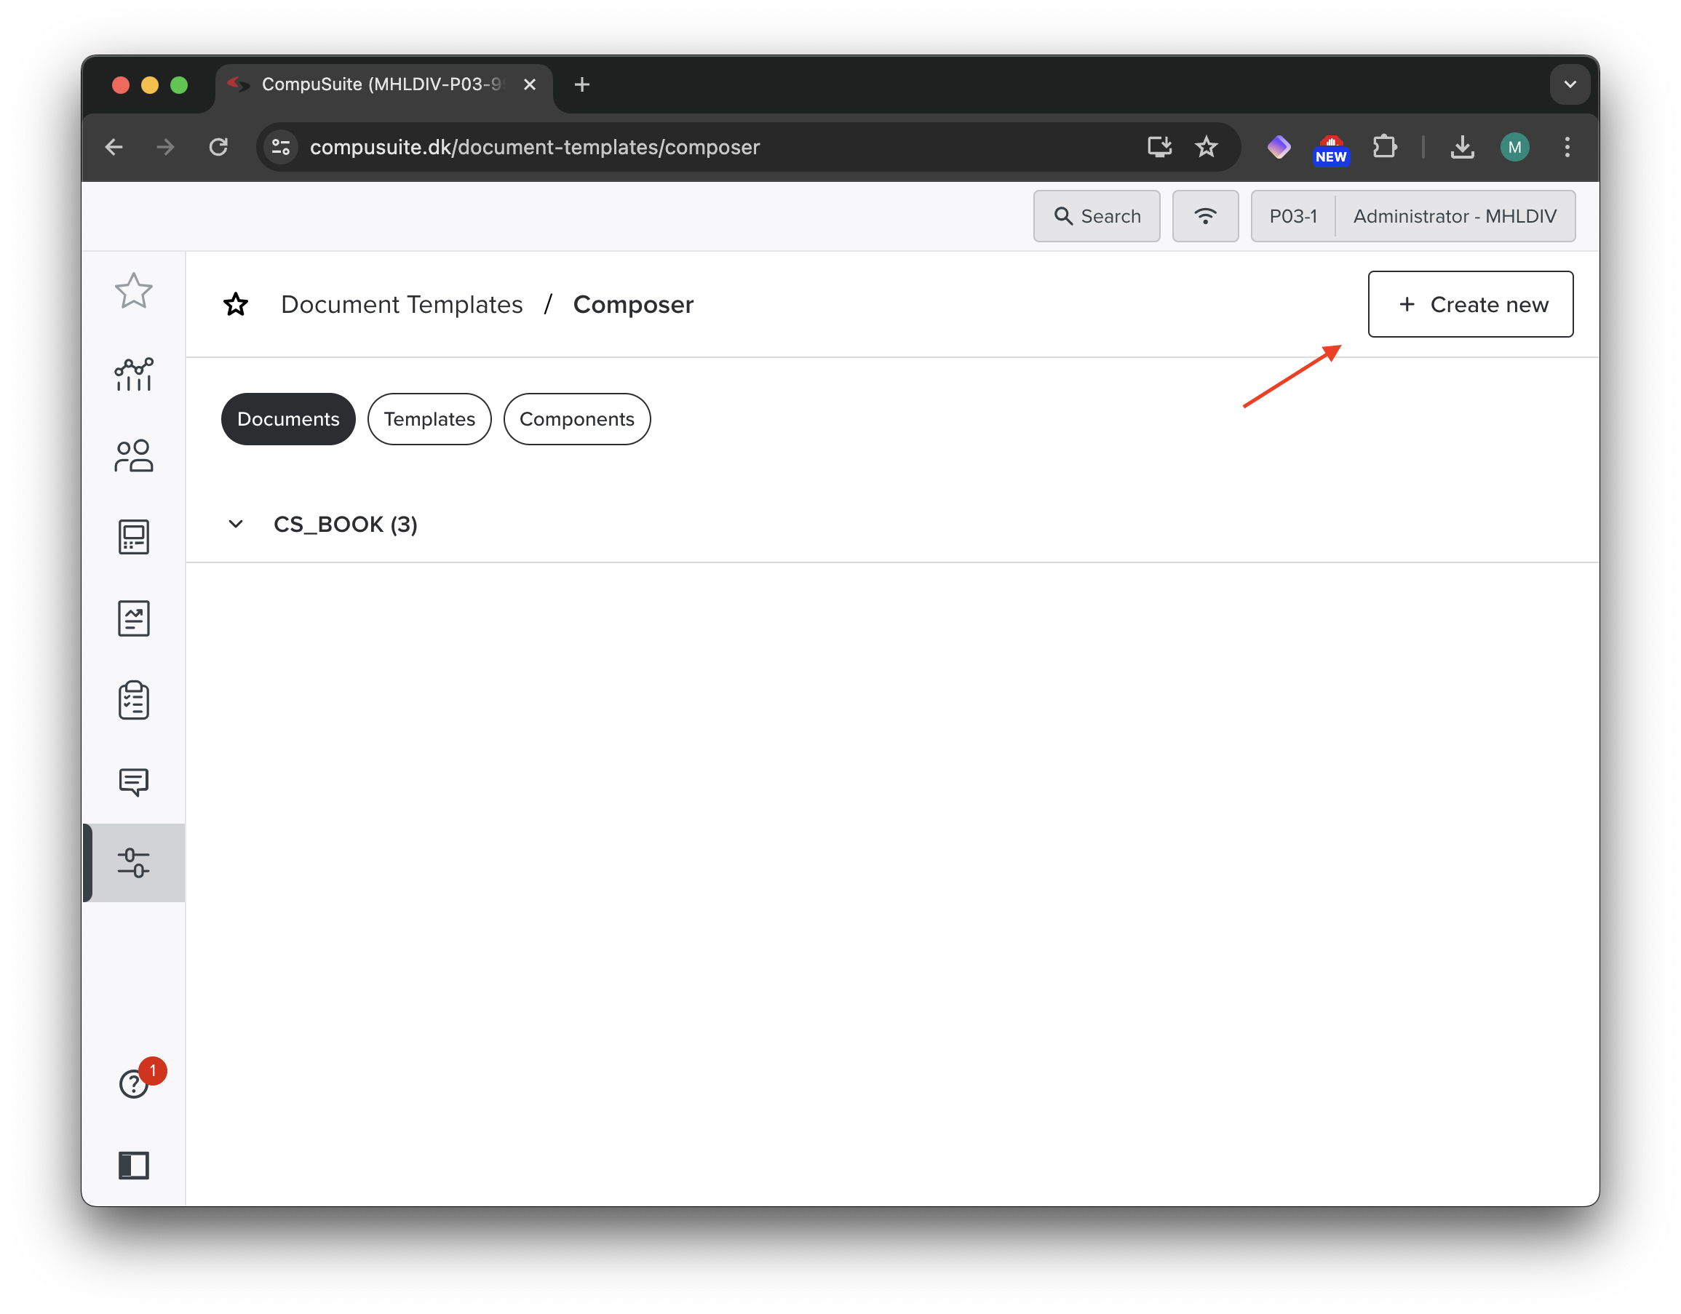
Task: Open the browser tab search dropdown
Action: [x=1570, y=84]
